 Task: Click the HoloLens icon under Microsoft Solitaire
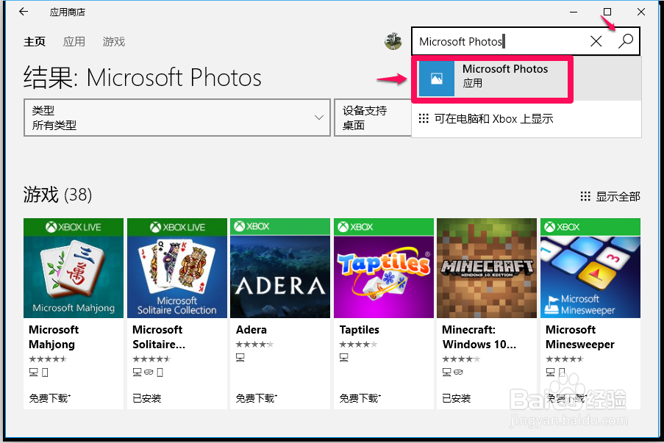[149, 372]
